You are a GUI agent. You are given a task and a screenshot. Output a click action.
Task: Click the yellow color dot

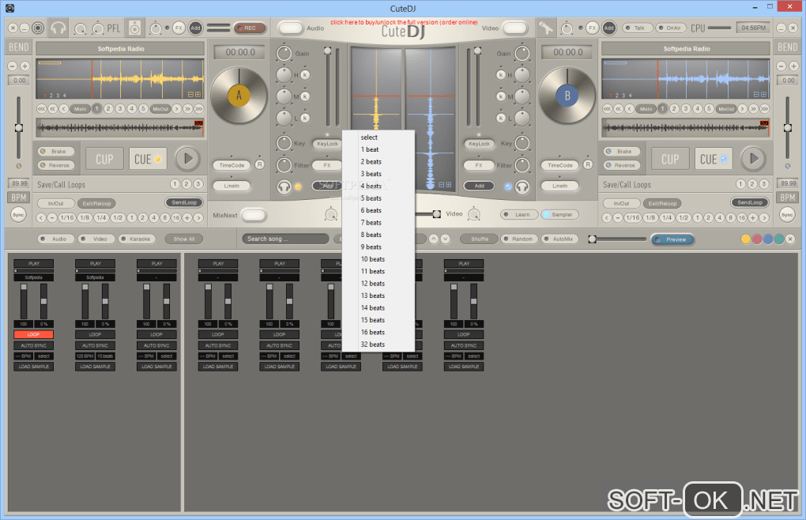(x=745, y=239)
